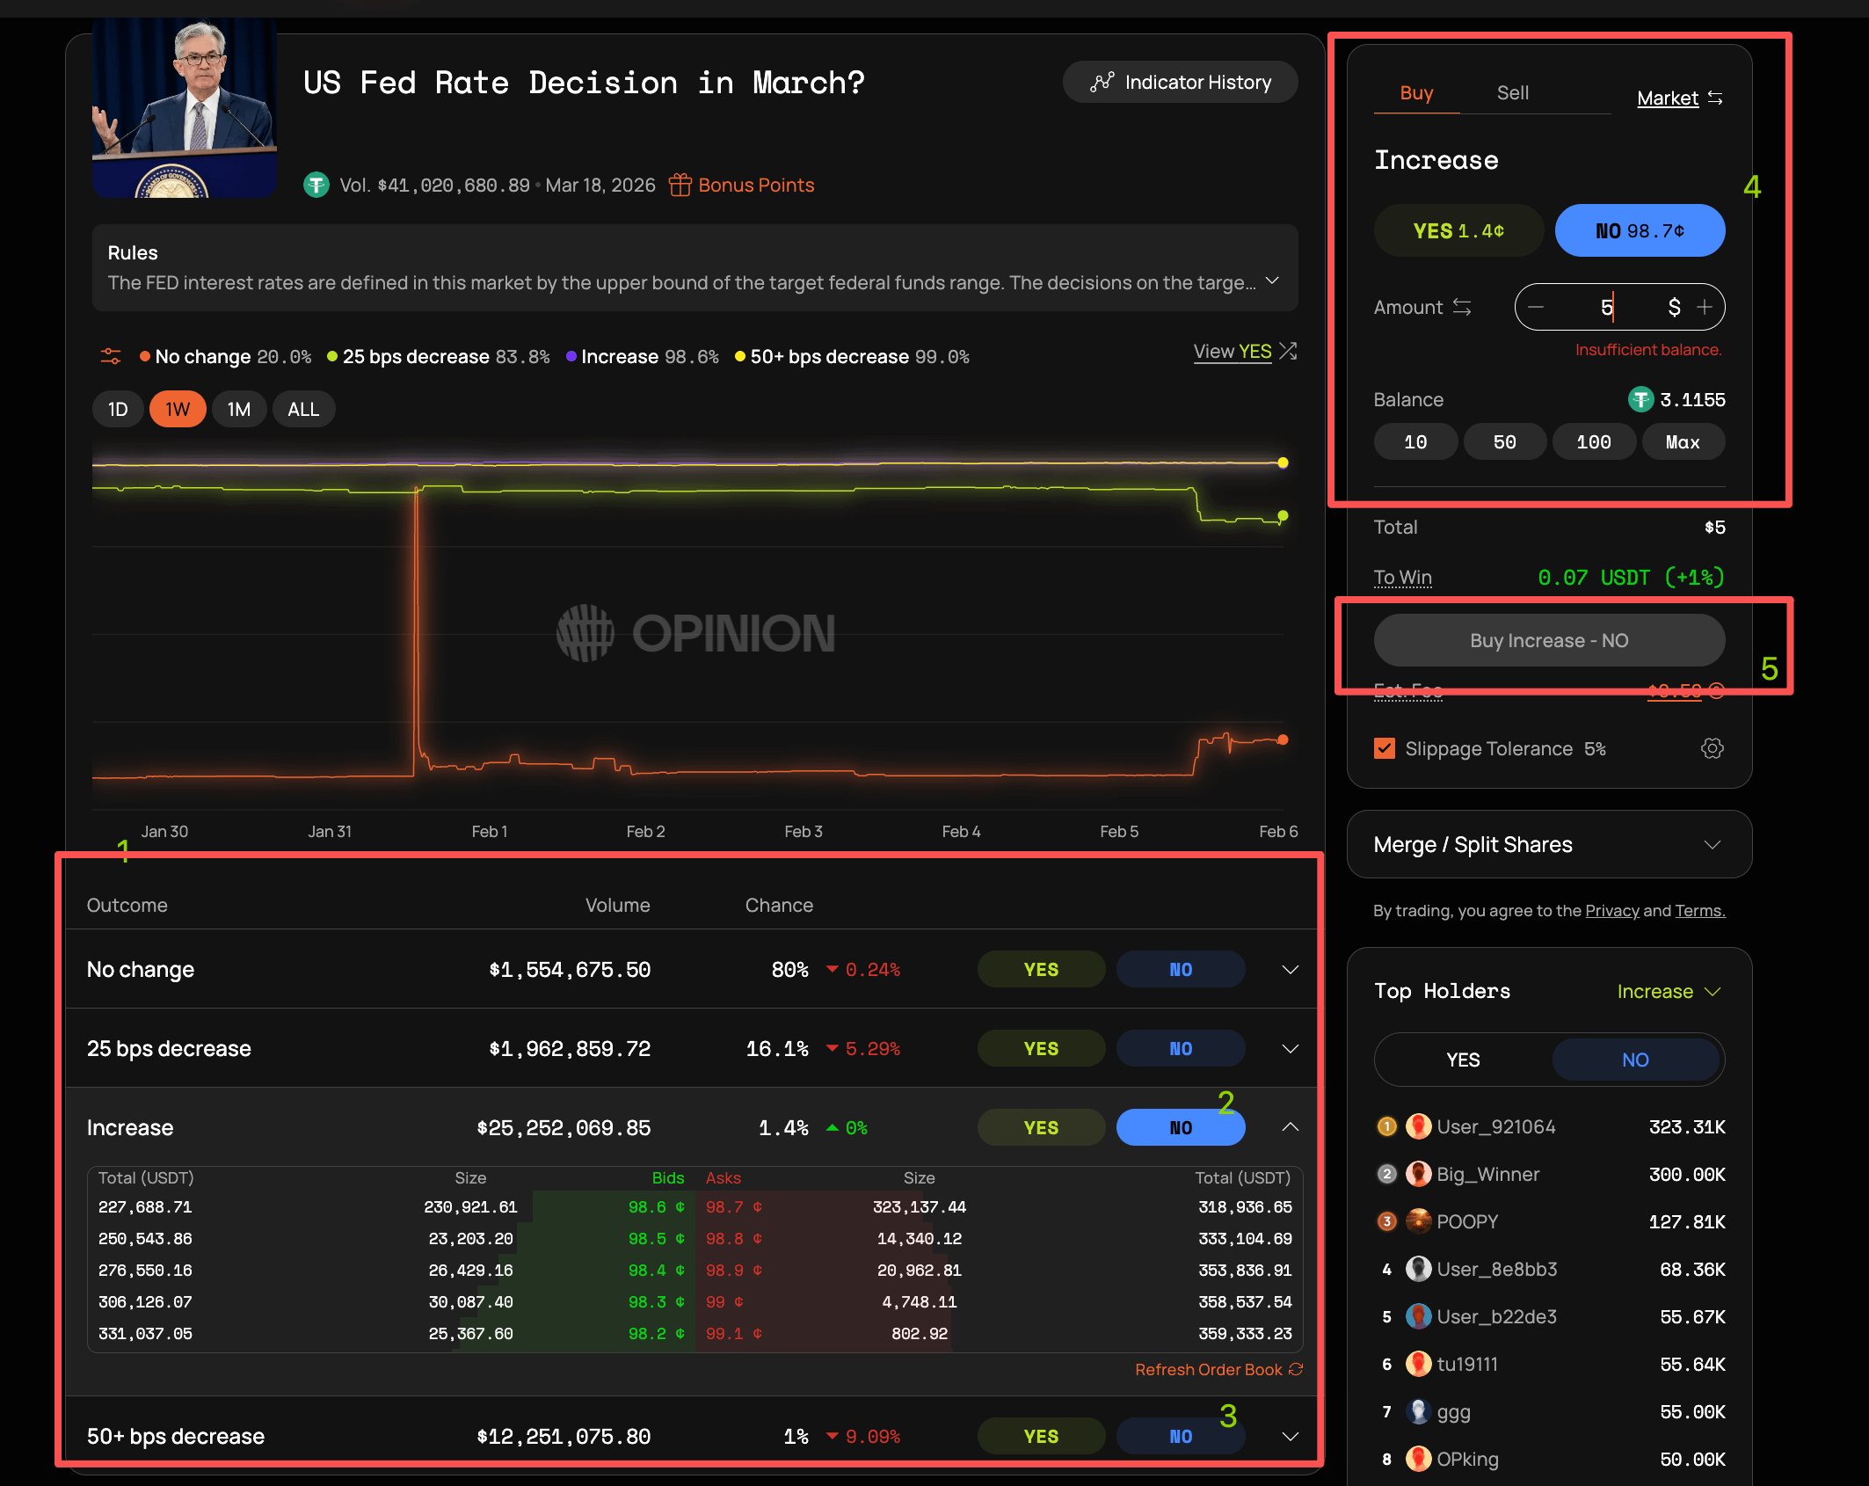Click the Bonus Points gift icon
This screenshot has width=1869, height=1486.
[680, 185]
